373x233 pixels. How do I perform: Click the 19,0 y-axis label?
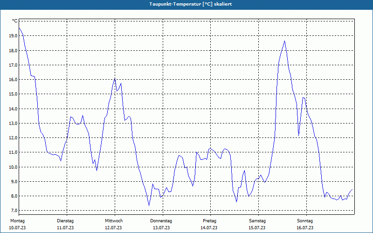(13, 36)
